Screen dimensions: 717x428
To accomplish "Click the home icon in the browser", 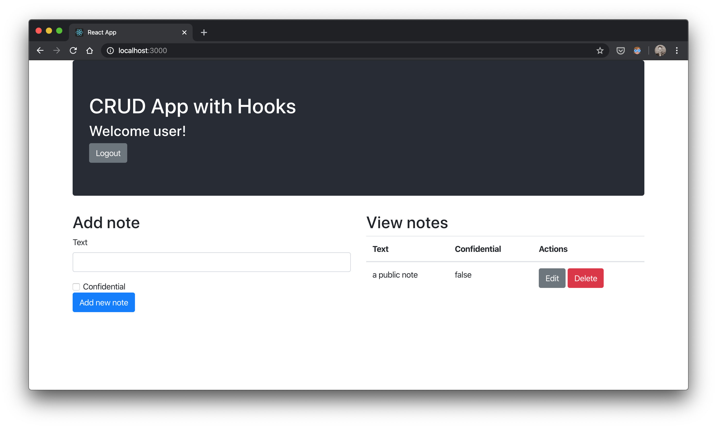I will [89, 50].
